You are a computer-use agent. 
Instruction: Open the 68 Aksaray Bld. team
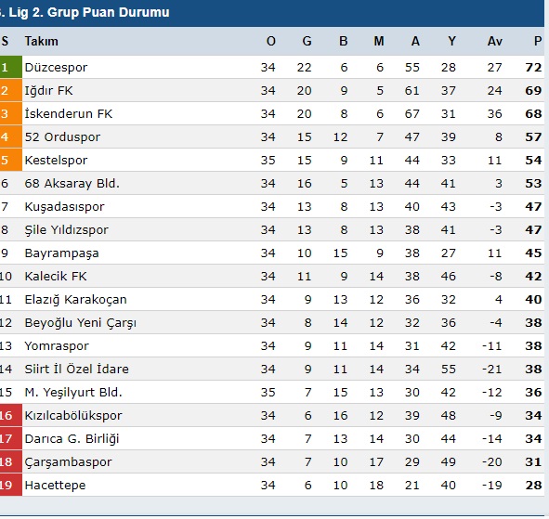pos(72,184)
